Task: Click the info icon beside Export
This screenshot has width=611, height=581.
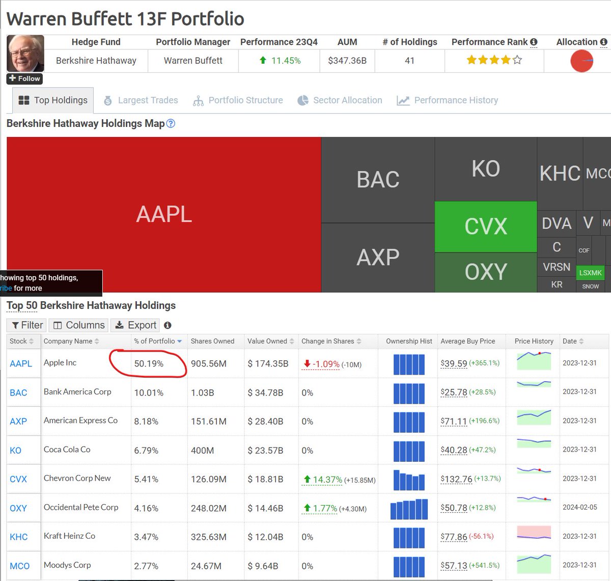Action: (x=168, y=325)
